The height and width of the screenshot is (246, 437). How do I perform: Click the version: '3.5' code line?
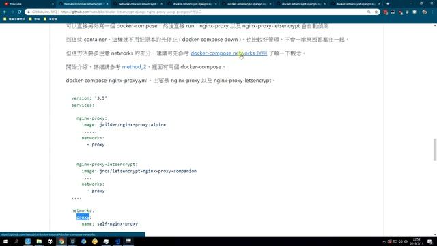89,98
